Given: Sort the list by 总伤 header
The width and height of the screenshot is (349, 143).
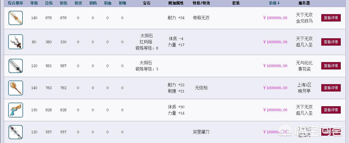Looking at the screenshot, I should (x=49, y=3).
